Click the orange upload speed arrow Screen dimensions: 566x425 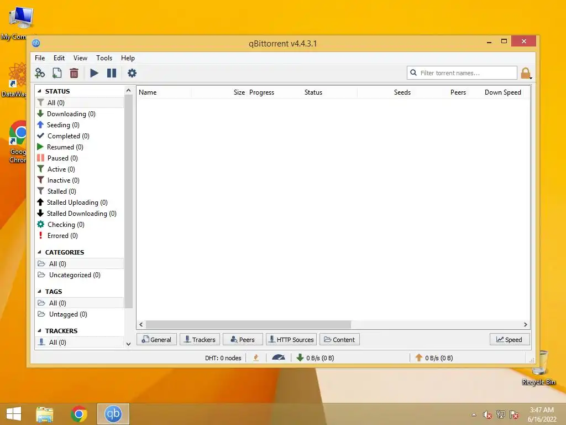(419, 358)
